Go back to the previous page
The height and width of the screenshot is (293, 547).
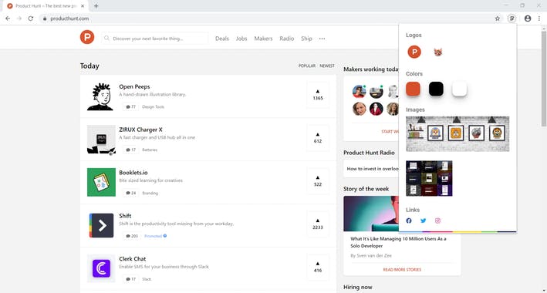[8, 19]
